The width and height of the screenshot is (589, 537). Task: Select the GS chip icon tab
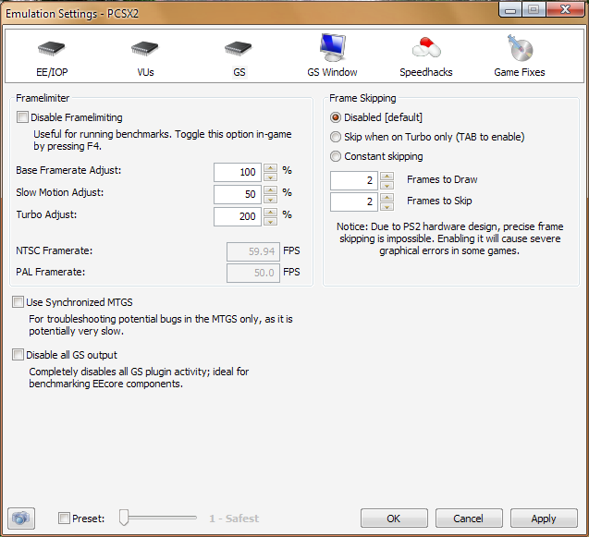click(x=239, y=49)
